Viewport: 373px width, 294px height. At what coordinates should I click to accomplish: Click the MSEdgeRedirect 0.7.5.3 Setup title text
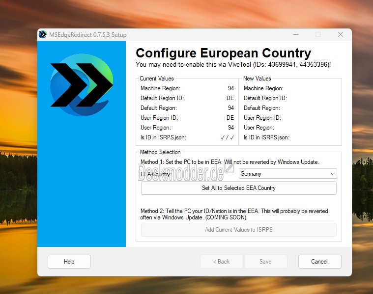tap(88, 35)
